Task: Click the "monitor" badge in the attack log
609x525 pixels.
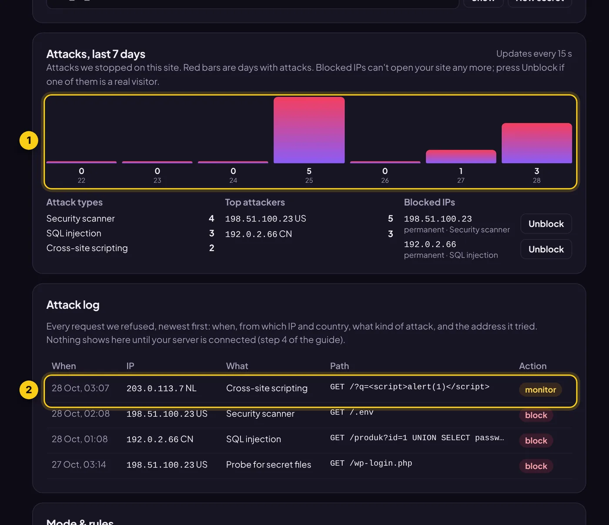Action: tap(540, 390)
